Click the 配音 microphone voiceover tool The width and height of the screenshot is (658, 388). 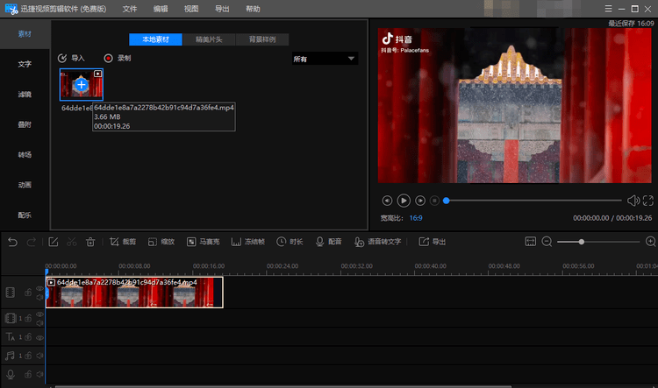point(329,242)
